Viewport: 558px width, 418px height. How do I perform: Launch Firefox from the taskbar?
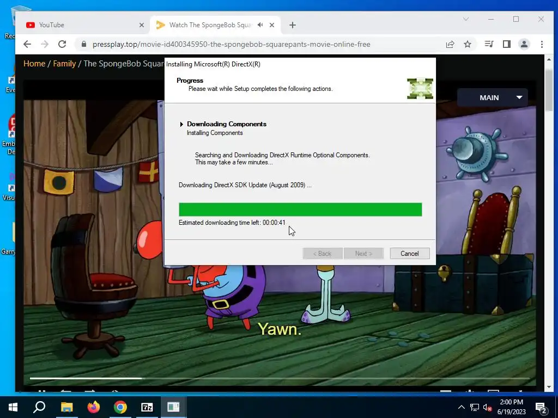[x=94, y=407]
